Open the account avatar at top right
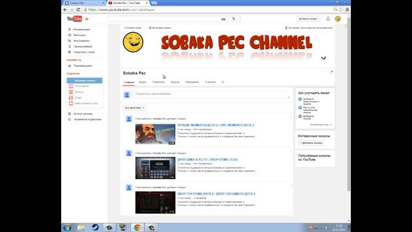Screen dimensions: 412x232 coord(338,19)
